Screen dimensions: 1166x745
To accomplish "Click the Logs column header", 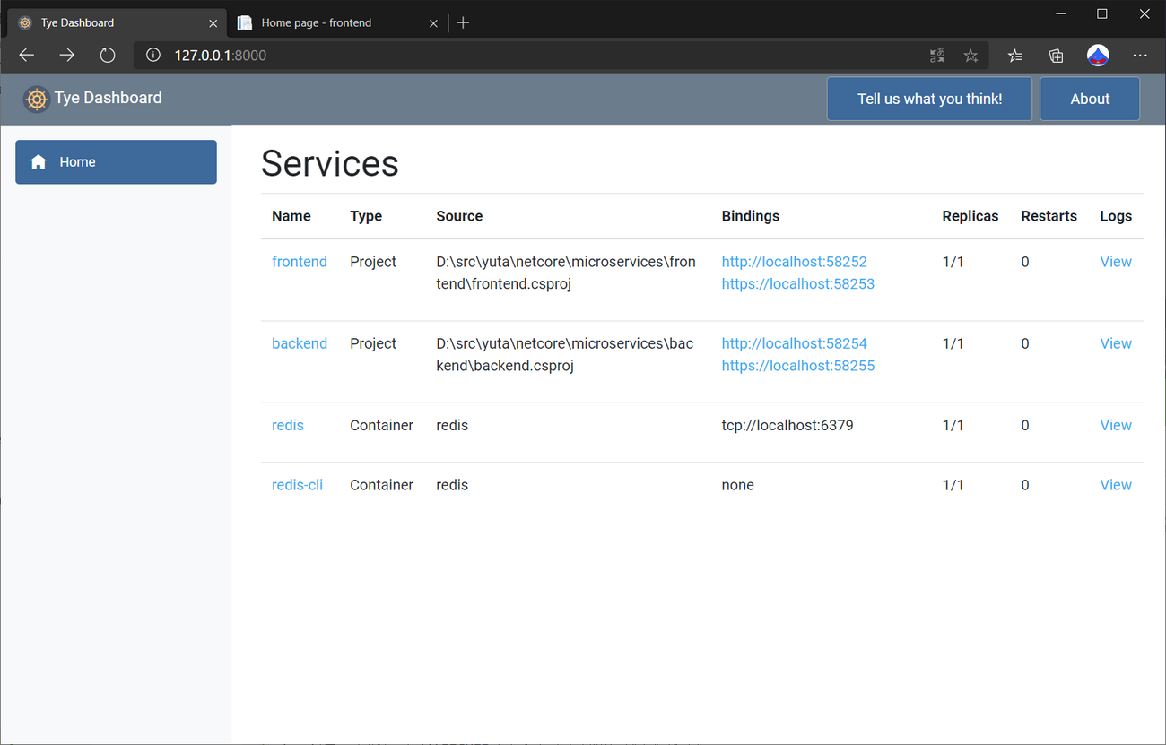I will coord(1116,216).
